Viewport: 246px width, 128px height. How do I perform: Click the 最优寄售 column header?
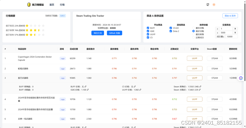[114, 49]
